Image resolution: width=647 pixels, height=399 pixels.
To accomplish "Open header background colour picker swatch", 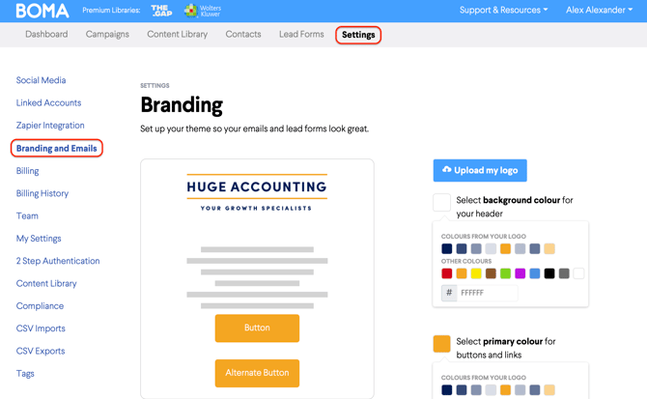I will (x=441, y=202).
